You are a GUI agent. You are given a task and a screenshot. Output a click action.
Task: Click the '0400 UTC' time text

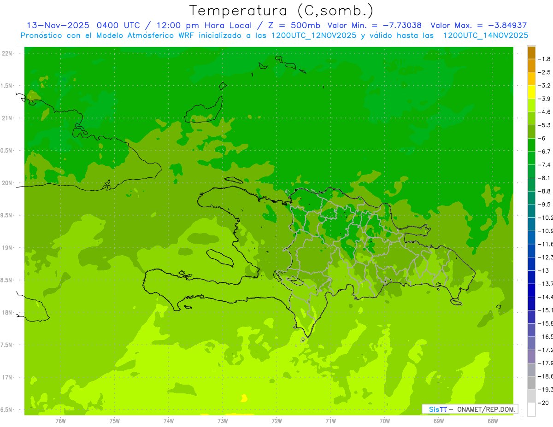click(118, 25)
